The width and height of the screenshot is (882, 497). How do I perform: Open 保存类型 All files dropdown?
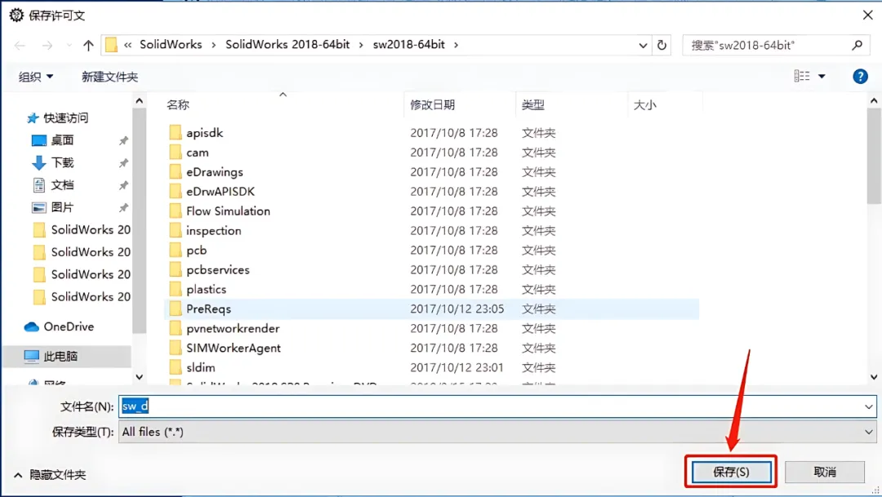tap(497, 432)
